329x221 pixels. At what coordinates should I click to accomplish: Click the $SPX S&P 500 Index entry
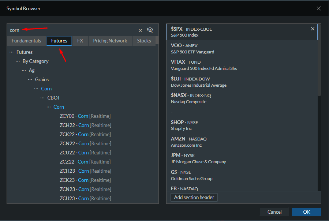[x=242, y=32]
